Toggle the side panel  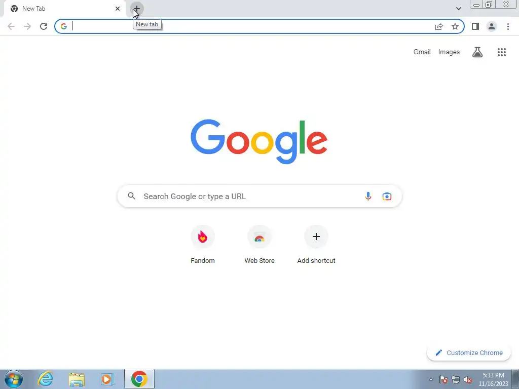pos(475,26)
